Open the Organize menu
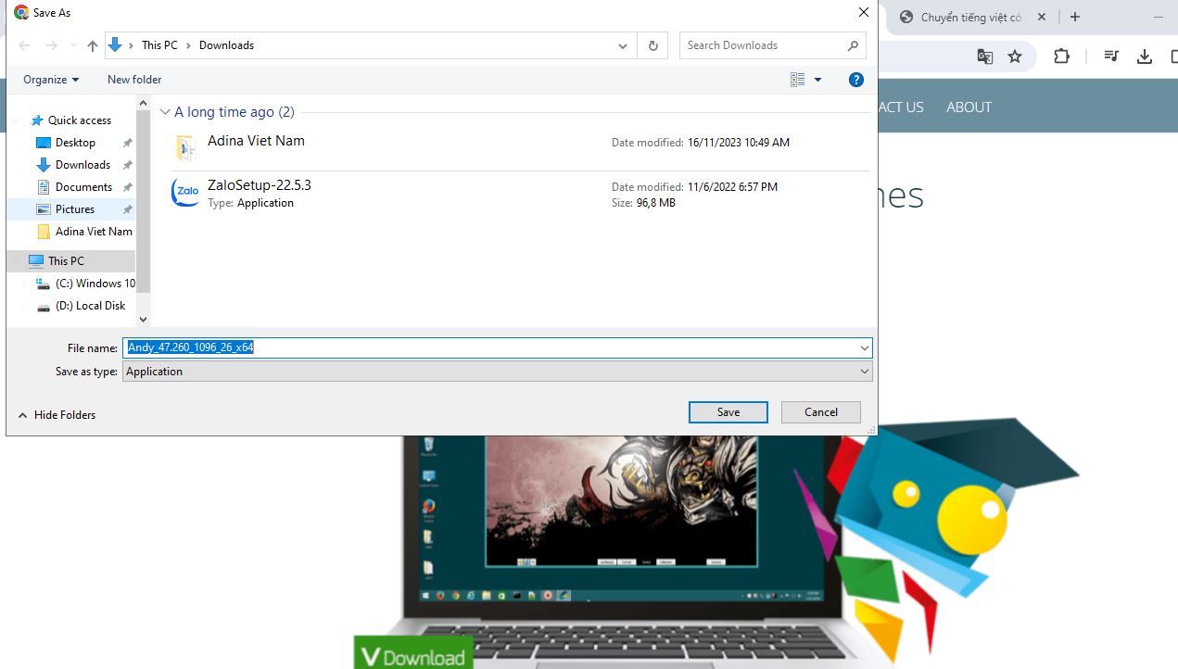Viewport: 1178px width, 669px height. point(51,80)
